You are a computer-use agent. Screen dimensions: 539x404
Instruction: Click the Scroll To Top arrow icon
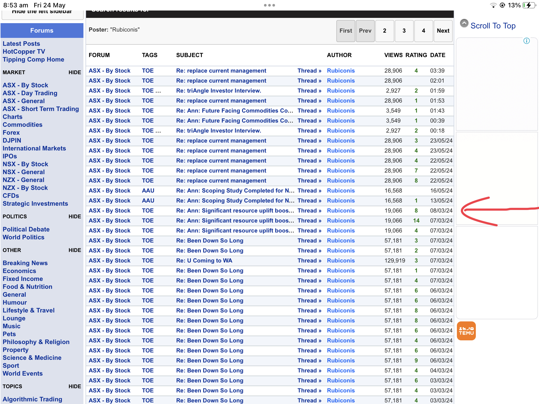point(464,24)
